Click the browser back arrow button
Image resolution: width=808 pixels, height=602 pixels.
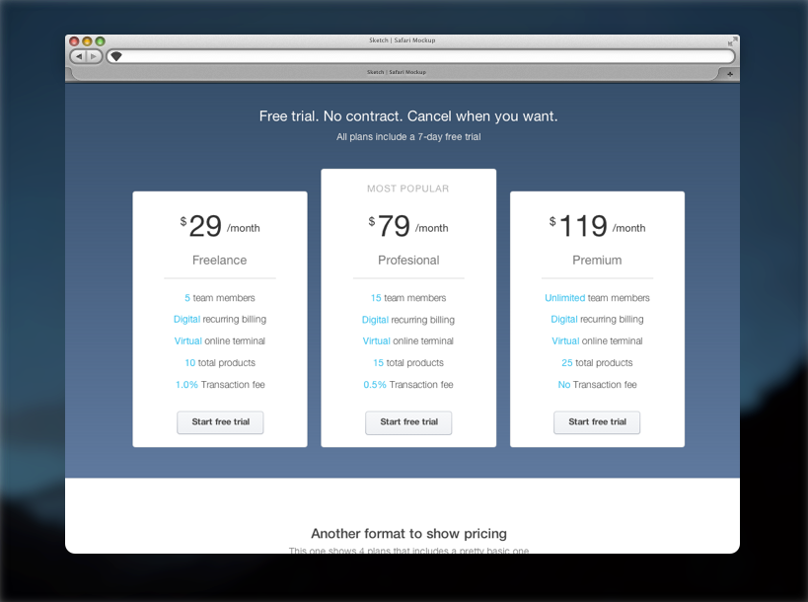[79, 56]
